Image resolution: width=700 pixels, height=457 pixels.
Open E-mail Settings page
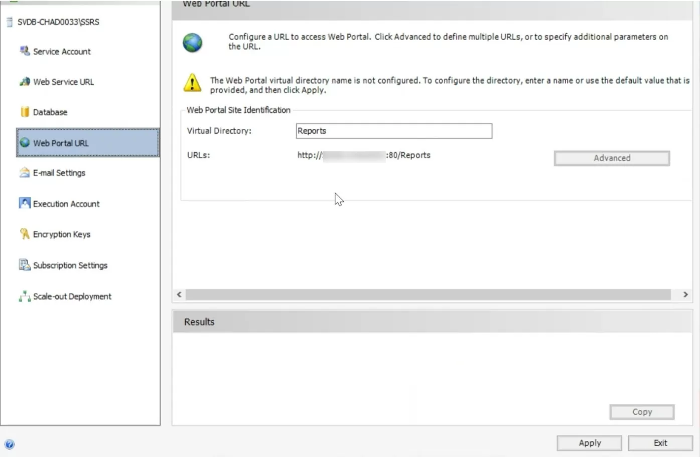(59, 173)
